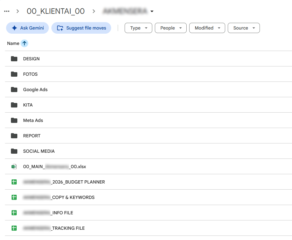Viewport: 292px width, 240px height.
Task: Select the FOTOS folder name
Action: click(x=30, y=74)
